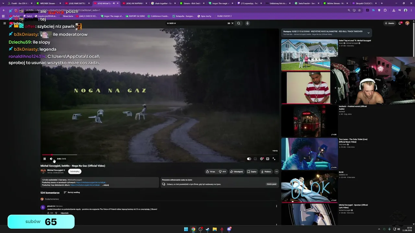415x233 pixels.
Task: Open the player settings gear
Action: tap(261, 159)
